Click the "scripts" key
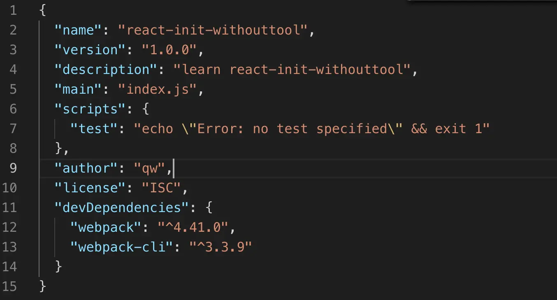557x300 pixels. (x=91, y=109)
